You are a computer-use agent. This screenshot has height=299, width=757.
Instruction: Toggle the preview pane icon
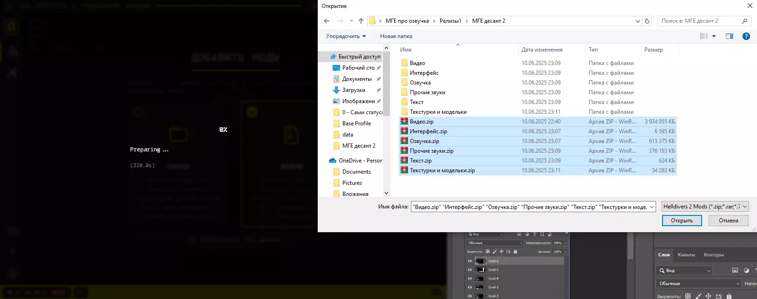729,36
